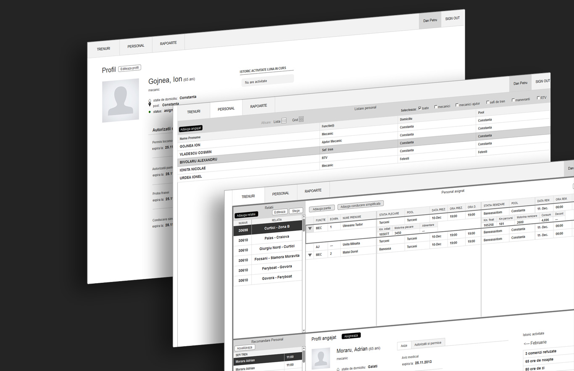The height and width of the screenshot is (371, 574).
Task: Open RAPOARTE tab in the front Trenuri window
Action: (x=313, y=191)
